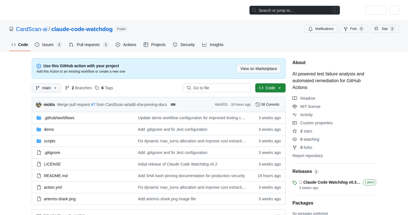Screen dimensions: 408x215
Task: Open 'Initial release of Claude Code Watchdog v0.2' commit
Action: click(x=178, y=164)
